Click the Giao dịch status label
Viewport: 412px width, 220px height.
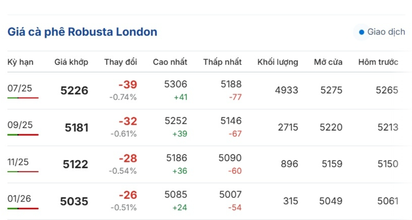(386, 32)
